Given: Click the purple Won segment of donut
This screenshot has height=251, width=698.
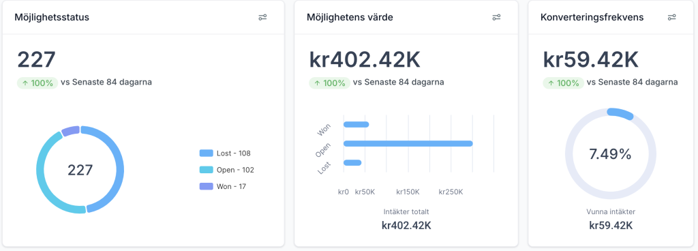Looking at the screenshot, I should pos(70,131).
